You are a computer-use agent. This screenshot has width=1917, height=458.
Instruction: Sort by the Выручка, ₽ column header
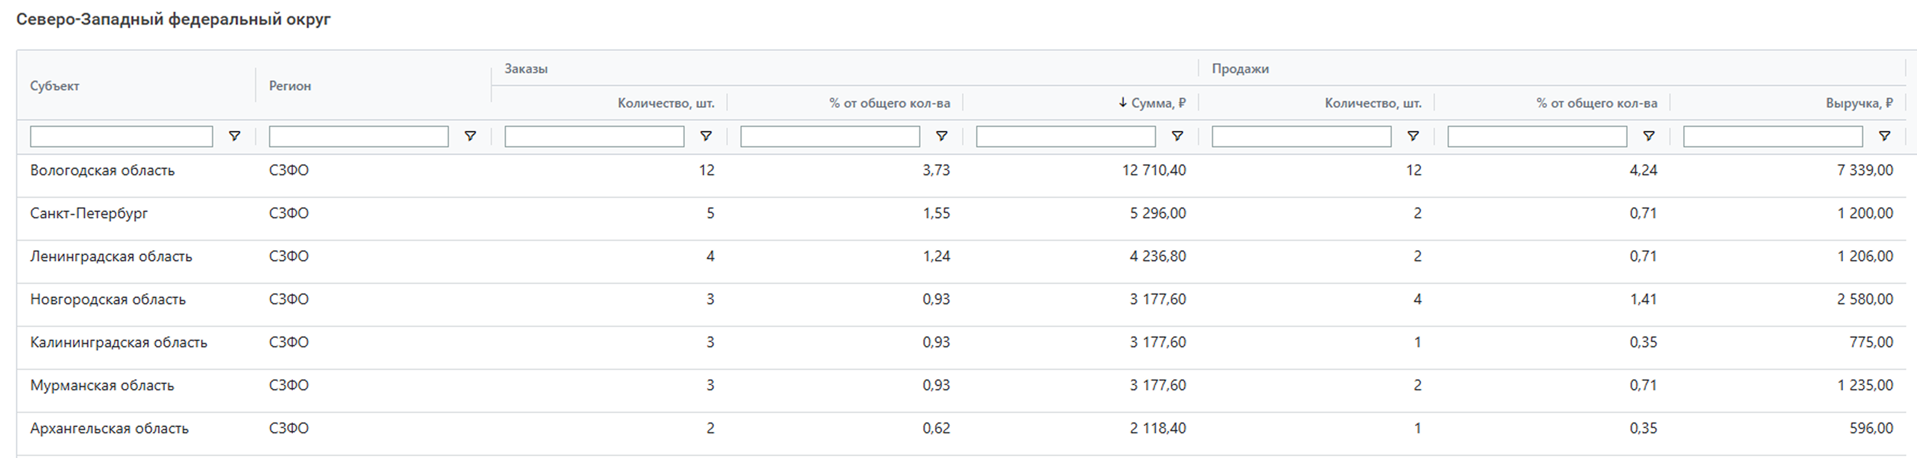(1858, 103)
